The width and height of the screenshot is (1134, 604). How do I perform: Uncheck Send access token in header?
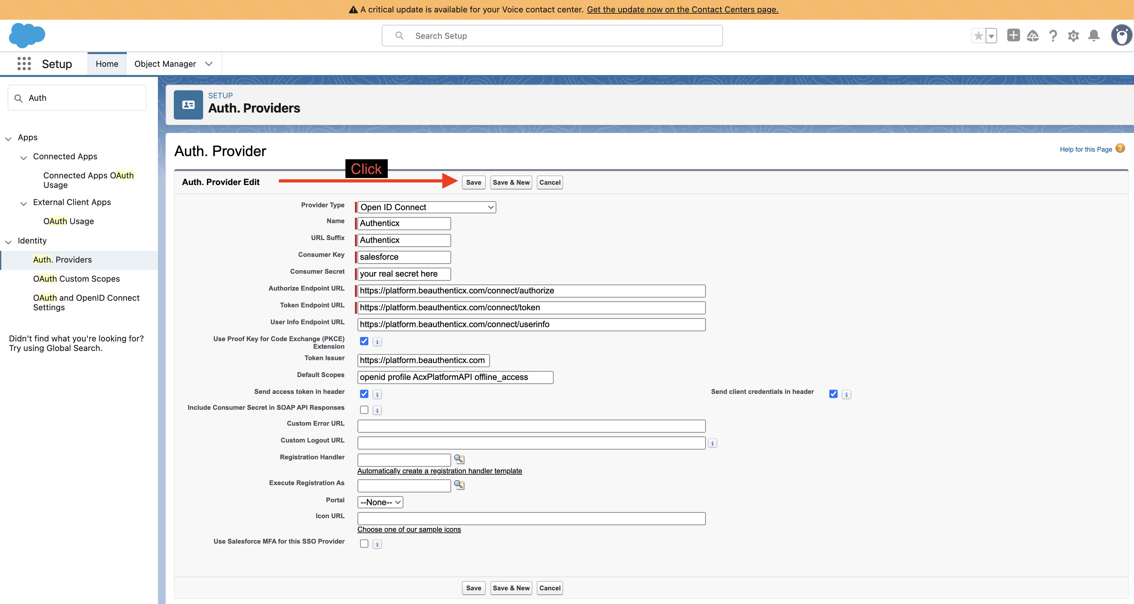click(x=364, y=394)
